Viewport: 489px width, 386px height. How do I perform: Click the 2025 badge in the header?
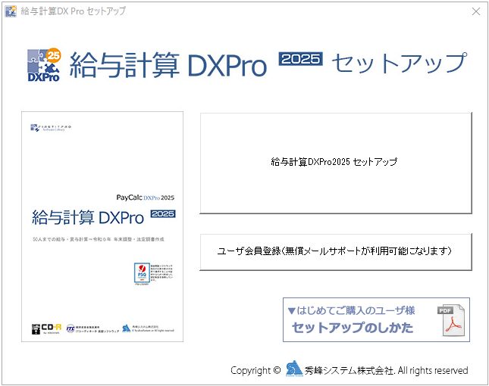tap(301, 59)
